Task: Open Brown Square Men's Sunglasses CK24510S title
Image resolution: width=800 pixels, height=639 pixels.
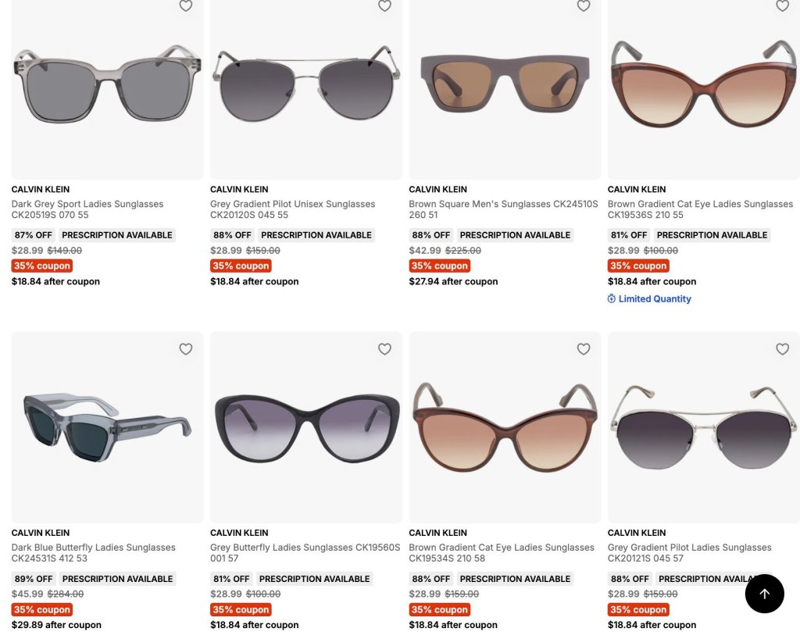Action: tap(503, 209)
